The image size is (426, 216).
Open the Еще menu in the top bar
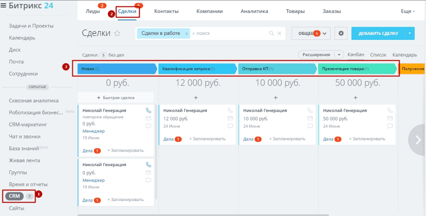(408, 11)
